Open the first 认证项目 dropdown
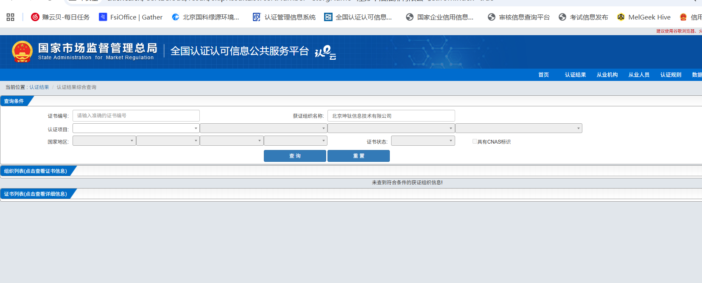Screen dimensions: 702x283 (136, 128)
